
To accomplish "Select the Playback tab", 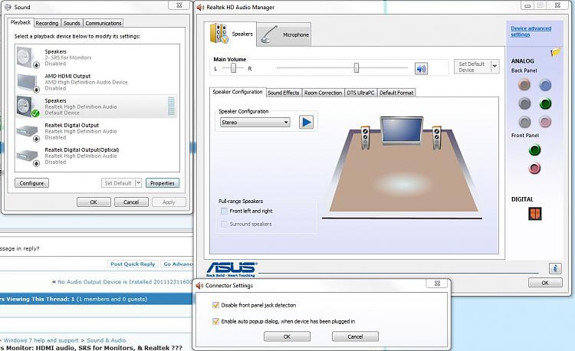I will coord(21,22).
